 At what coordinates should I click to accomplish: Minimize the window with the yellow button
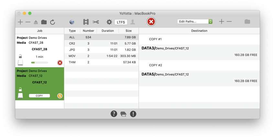24,13
